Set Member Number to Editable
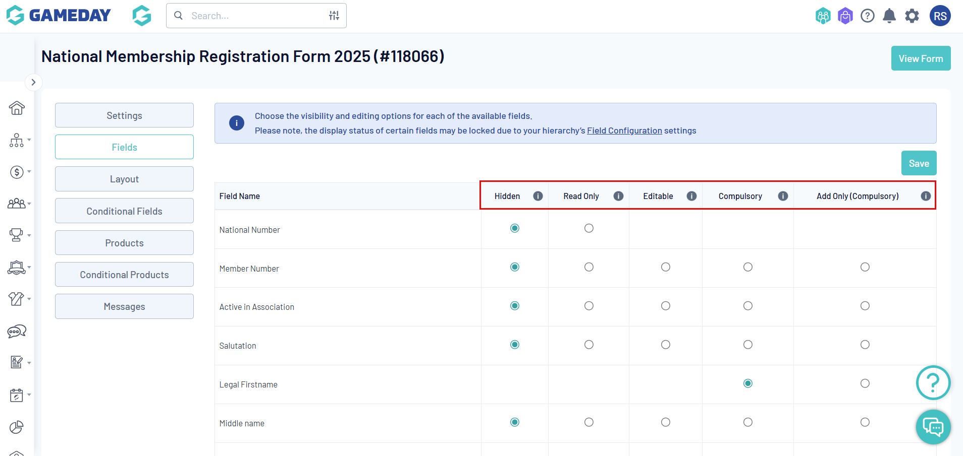The image size is (963, 456). point(666,267)
